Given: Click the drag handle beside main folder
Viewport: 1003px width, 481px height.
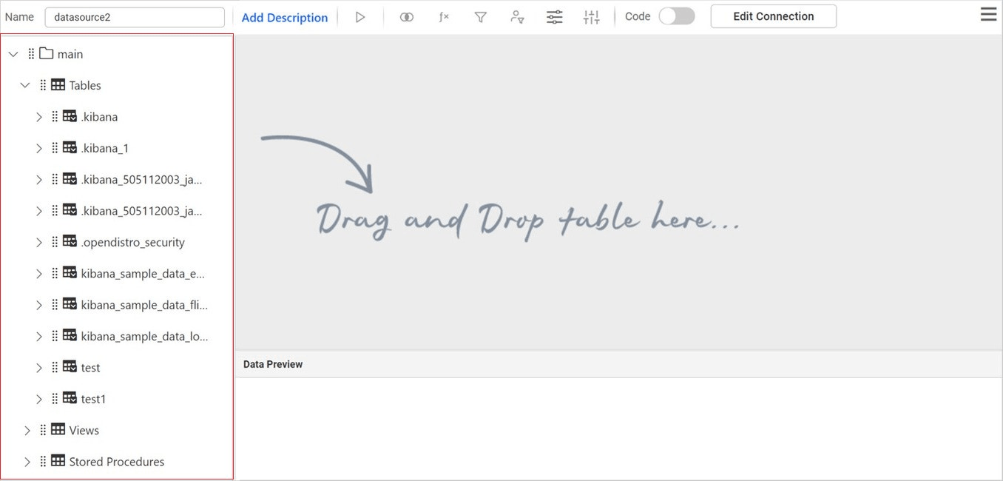Looking at the screenshot, I should [x=31, y=53].
